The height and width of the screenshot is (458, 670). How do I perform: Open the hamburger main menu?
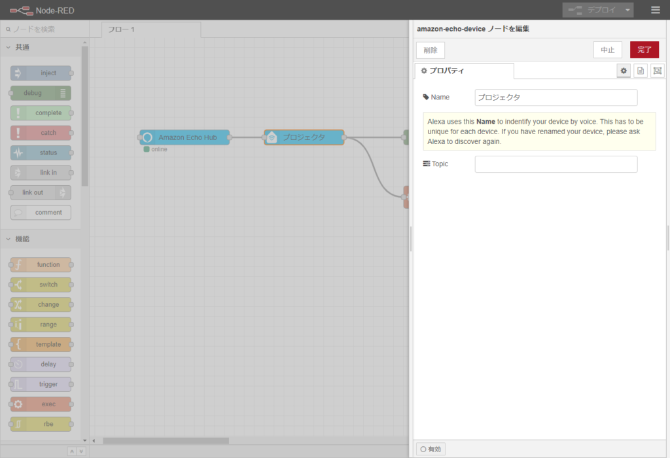656,10
